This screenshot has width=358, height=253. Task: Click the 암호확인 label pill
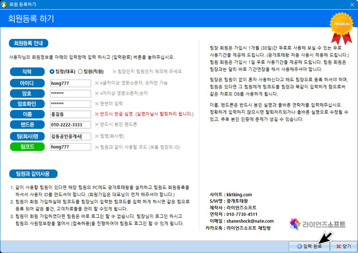click(x=27, y=104)
